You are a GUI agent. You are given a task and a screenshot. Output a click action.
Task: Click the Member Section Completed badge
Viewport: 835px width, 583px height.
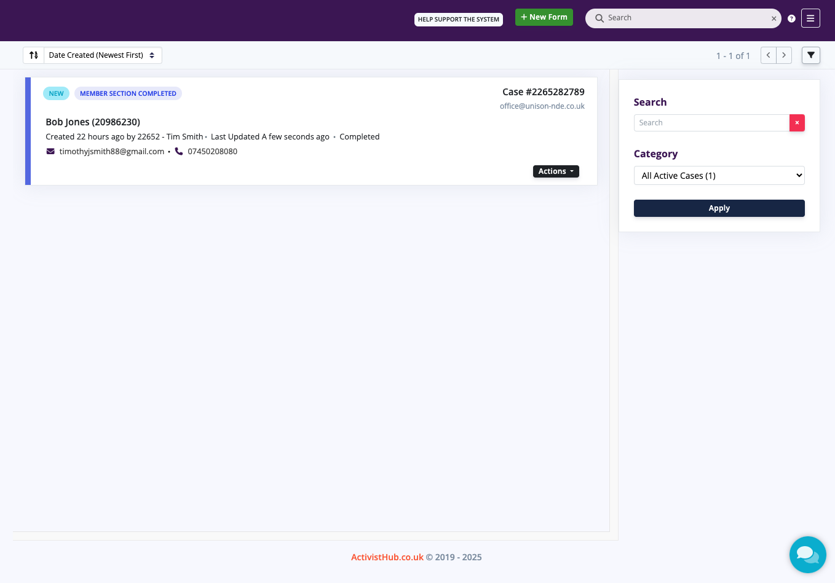[x=128, y=93]
